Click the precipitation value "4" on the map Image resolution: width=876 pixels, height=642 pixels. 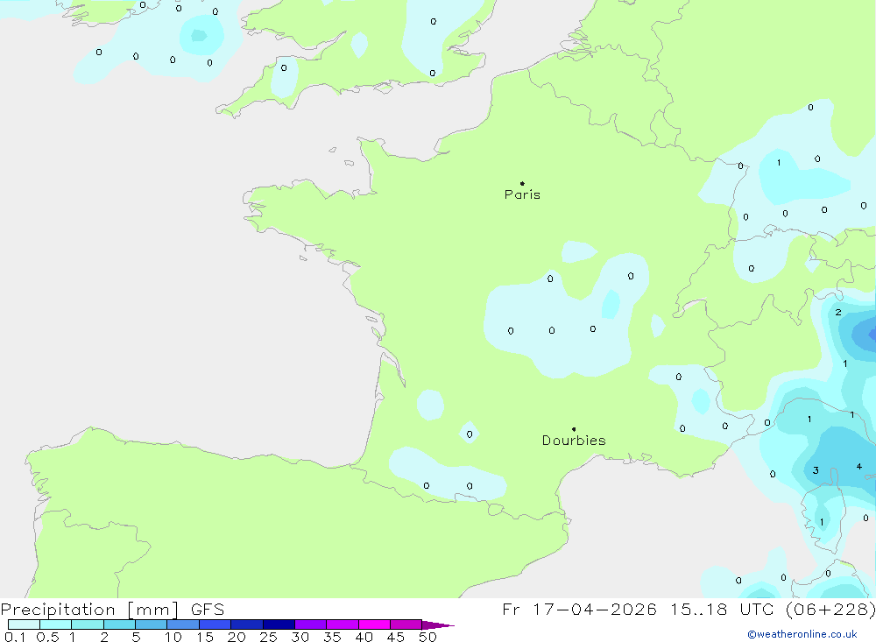tap(858, 467)
